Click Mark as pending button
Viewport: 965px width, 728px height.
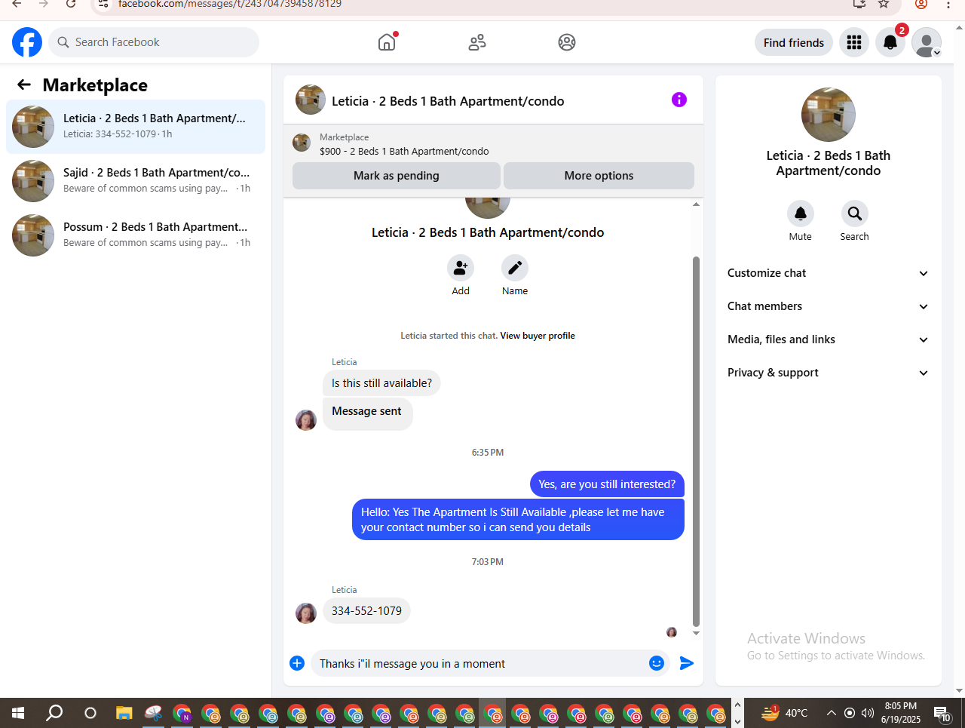pos(397,176)
